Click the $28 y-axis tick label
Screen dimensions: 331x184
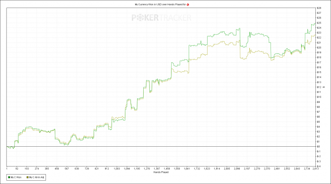click(x=319, y=8)
